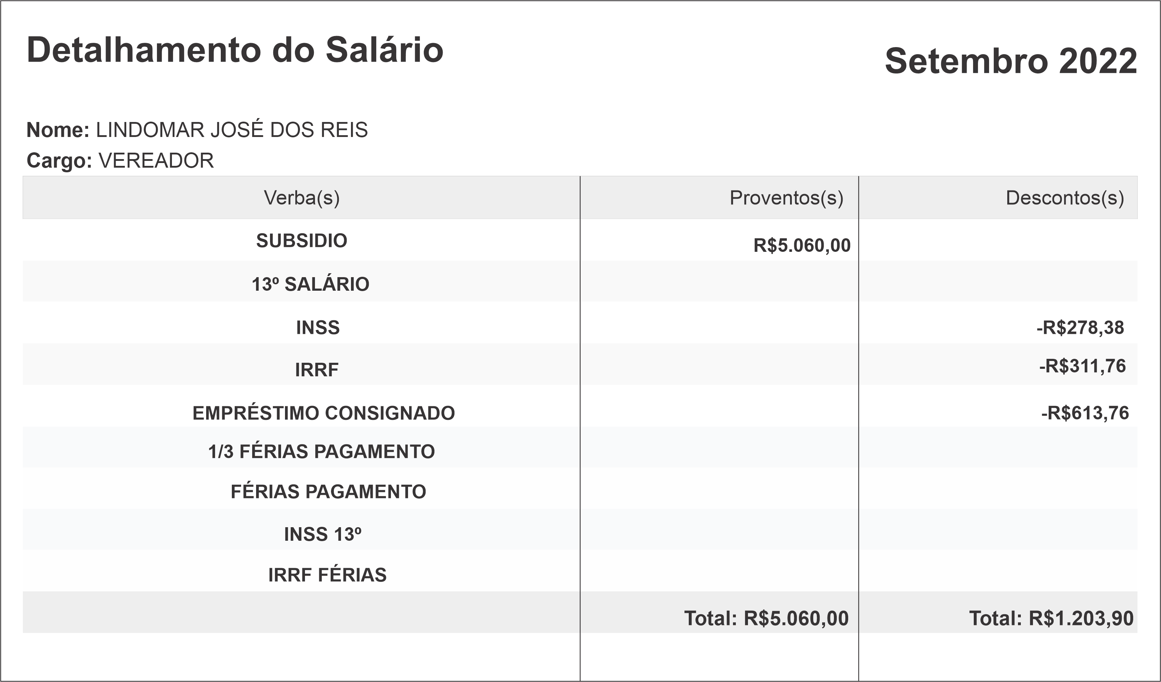Click the VEREADOR cargo text
Viewport: 1161px width, 682px height.
(156, 161)
